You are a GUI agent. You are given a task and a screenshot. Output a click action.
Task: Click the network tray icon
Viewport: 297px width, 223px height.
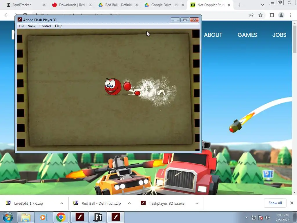(253, 217)
